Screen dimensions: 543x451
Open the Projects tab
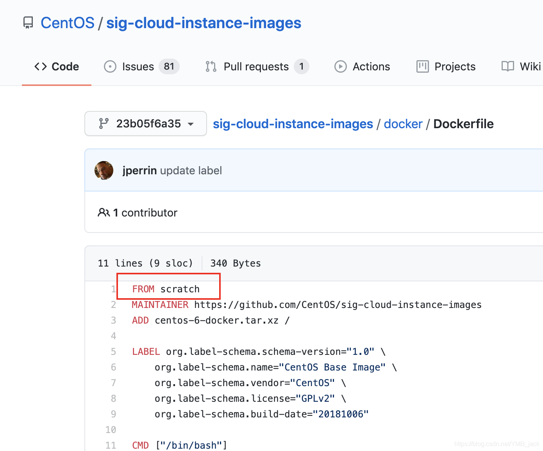tap(446, 66)
